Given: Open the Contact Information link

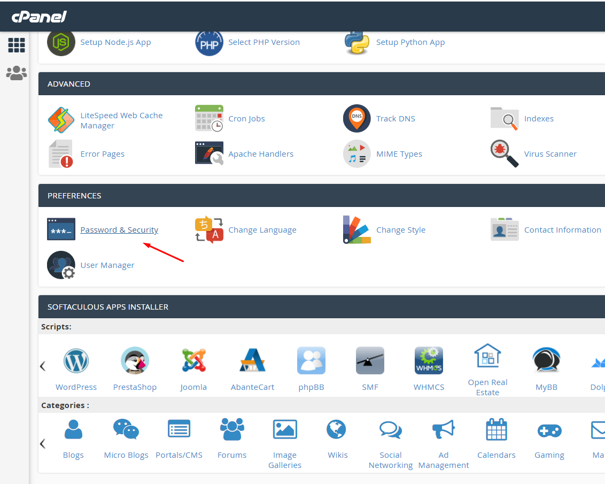Looking at the screenshot, I should coord(562,230).
